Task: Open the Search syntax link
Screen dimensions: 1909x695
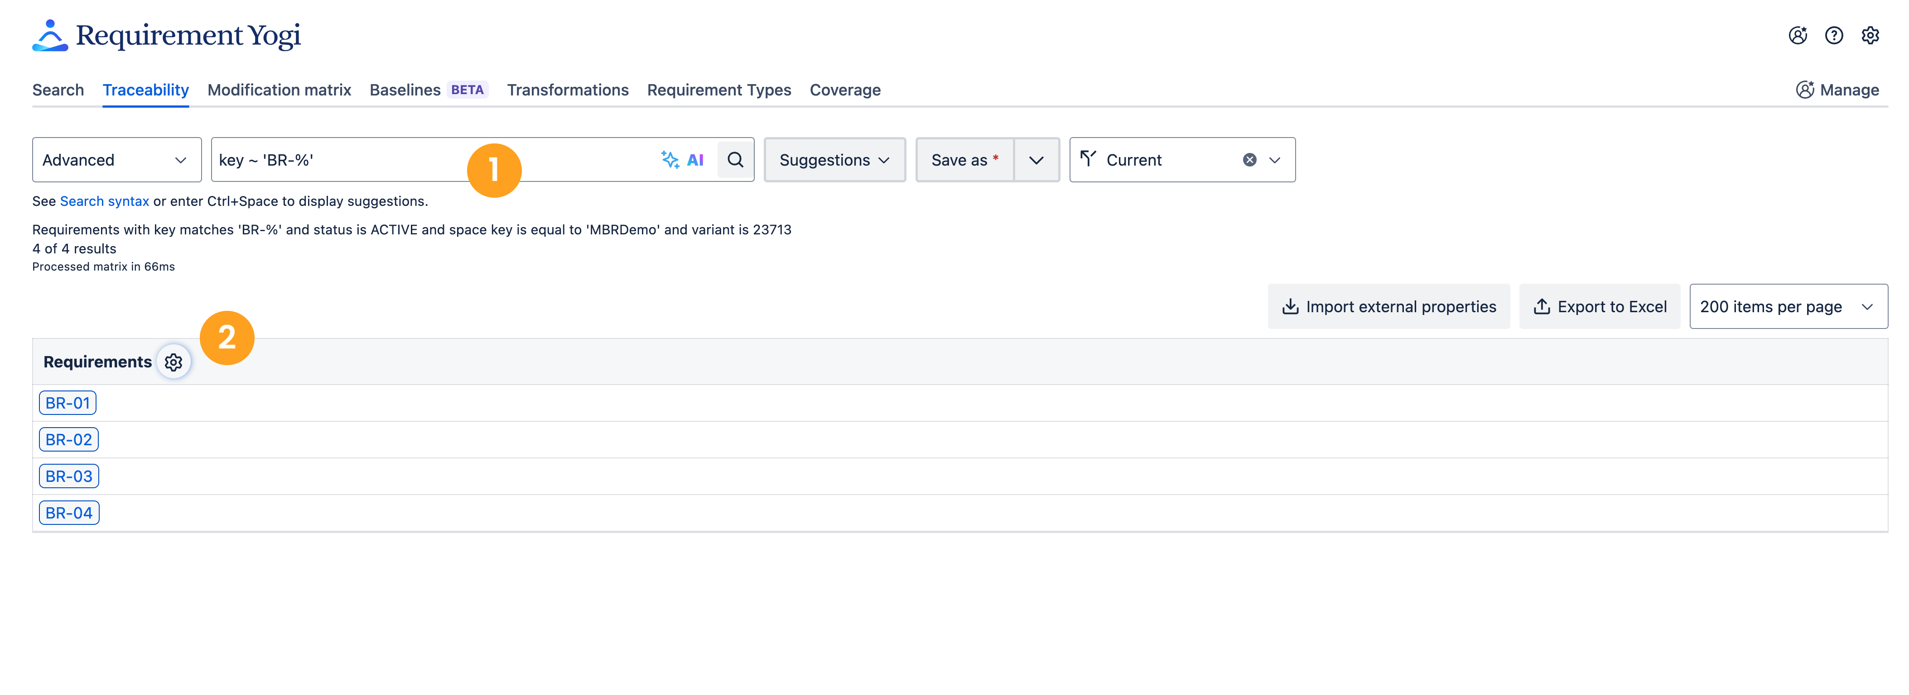Action: (105, 201)
